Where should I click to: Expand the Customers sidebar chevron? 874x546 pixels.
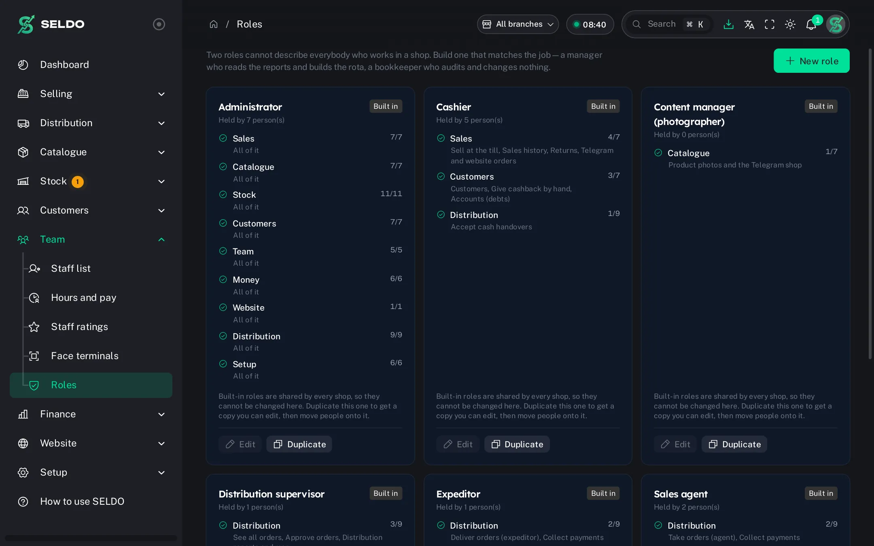(161, 210)
